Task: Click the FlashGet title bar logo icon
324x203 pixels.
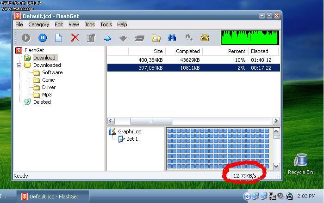Action: (18, 16)
